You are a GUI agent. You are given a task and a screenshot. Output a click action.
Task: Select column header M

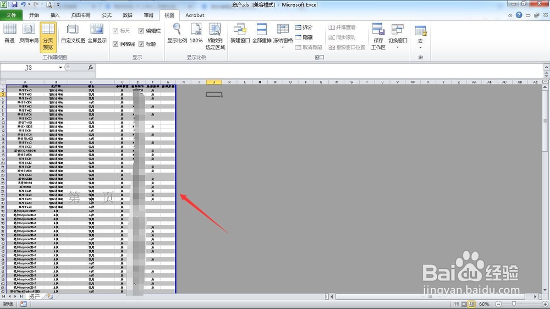pos(260,82)
